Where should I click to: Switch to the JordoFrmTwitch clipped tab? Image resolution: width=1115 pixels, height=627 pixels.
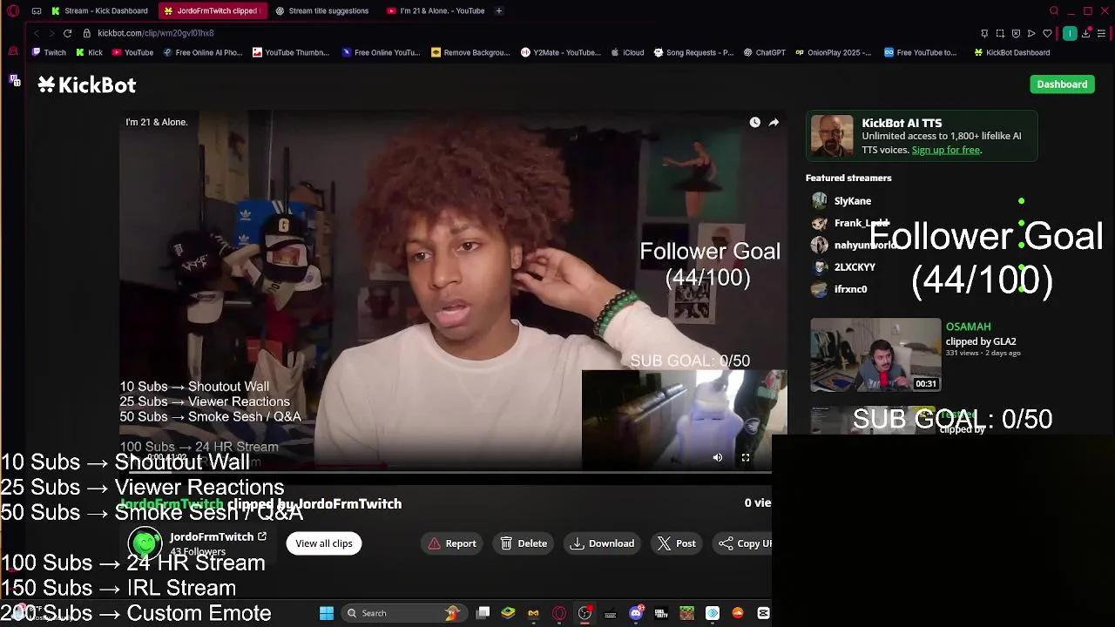tap(212, 10)
